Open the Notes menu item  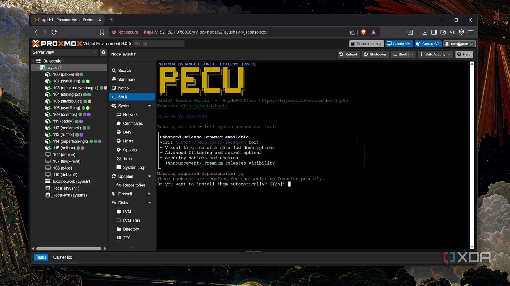(x=132, y=88)
